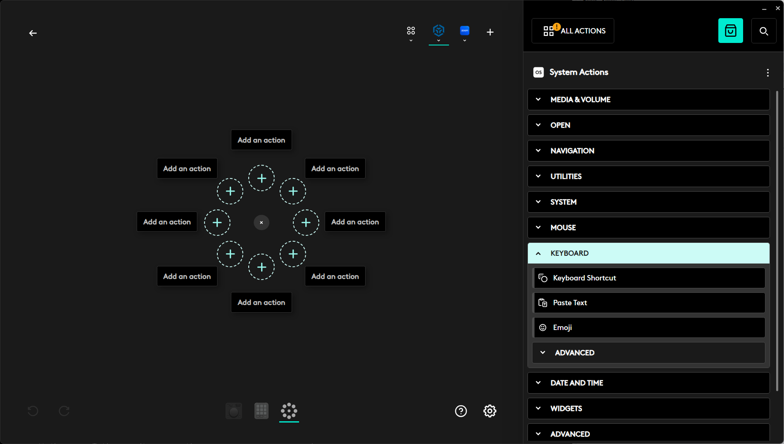
Task: Switch to the dial view tab
Action: (234, 411)
